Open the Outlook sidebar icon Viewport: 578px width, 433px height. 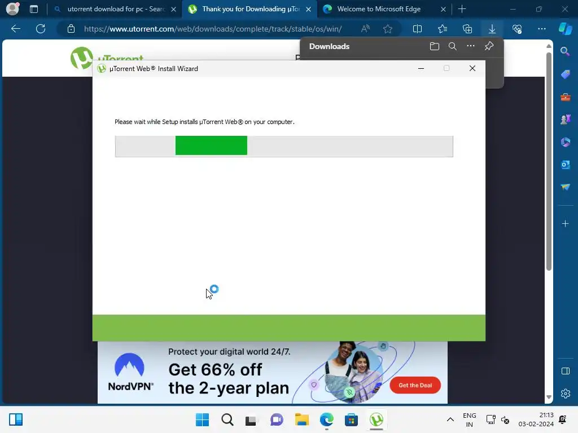[x=565, y=165]
